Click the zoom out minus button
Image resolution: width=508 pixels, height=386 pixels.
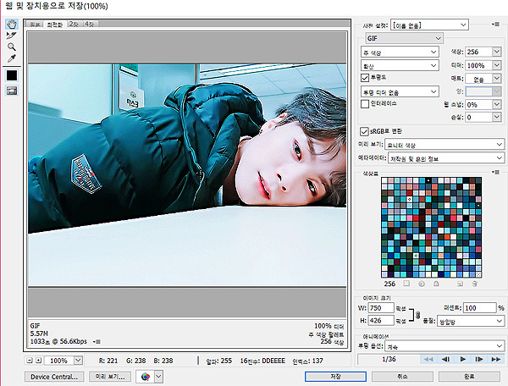pos(30,360)
